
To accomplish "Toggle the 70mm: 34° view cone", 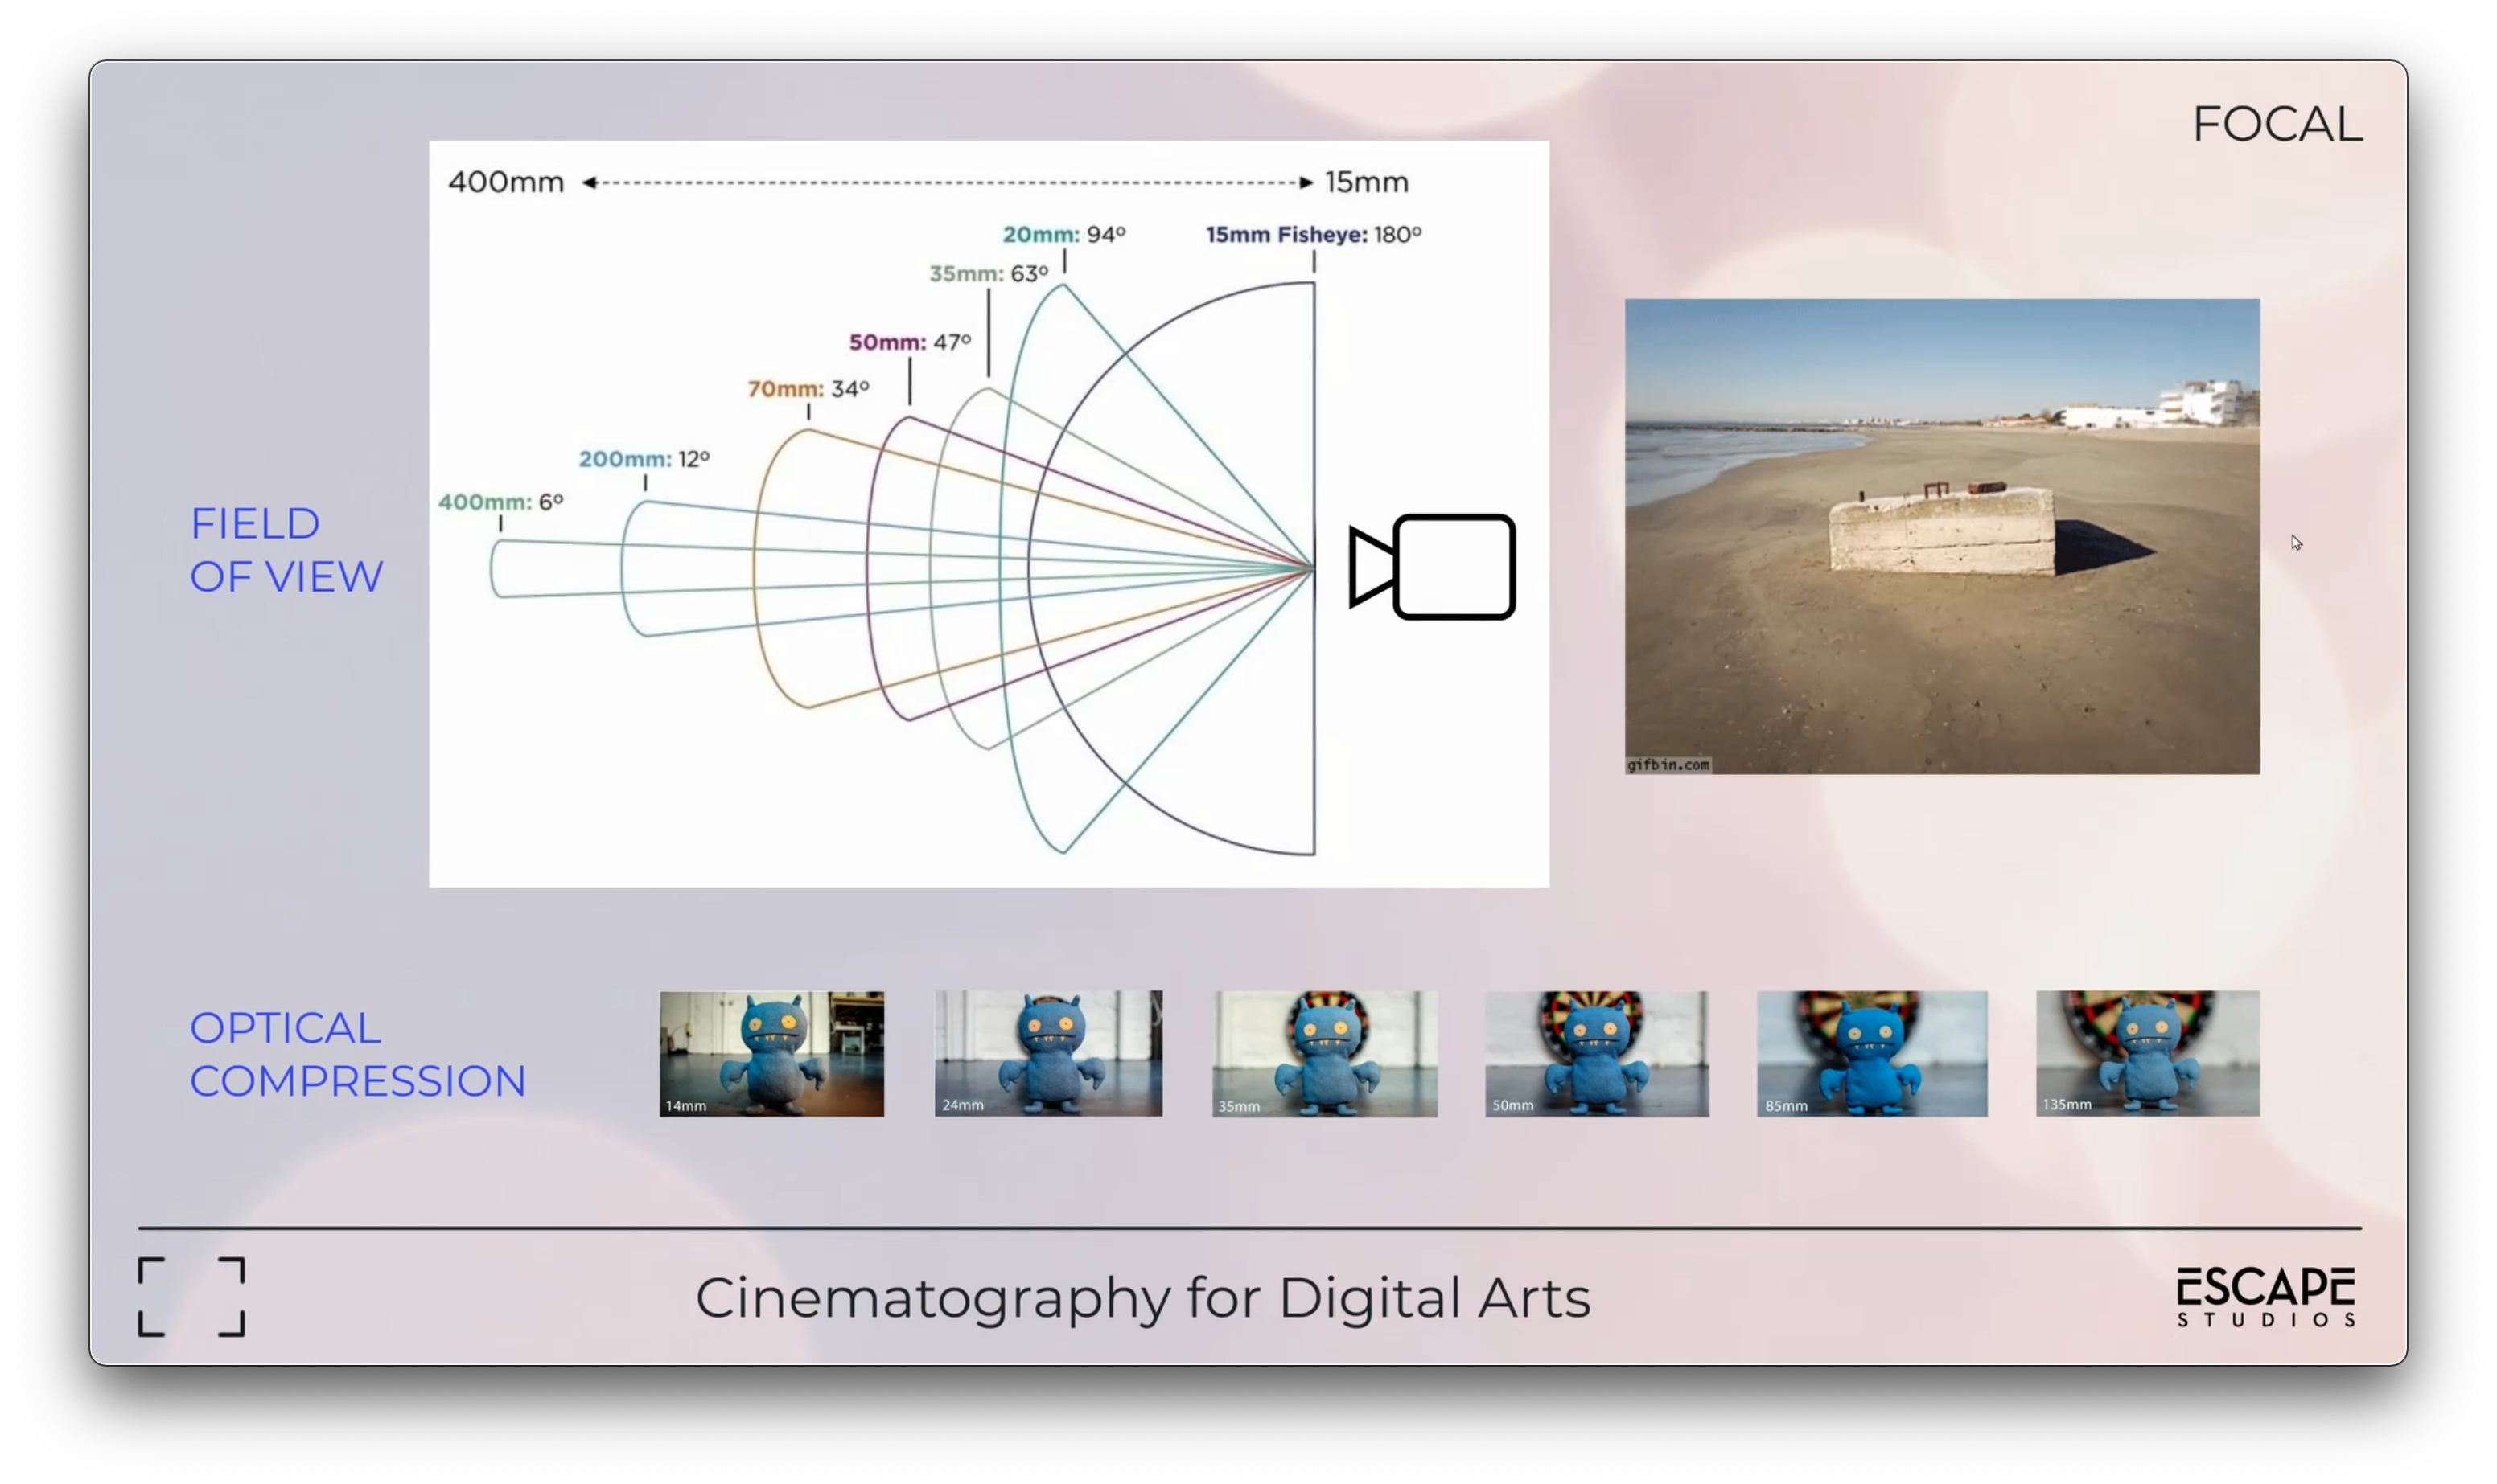I will tap(808, 387).
